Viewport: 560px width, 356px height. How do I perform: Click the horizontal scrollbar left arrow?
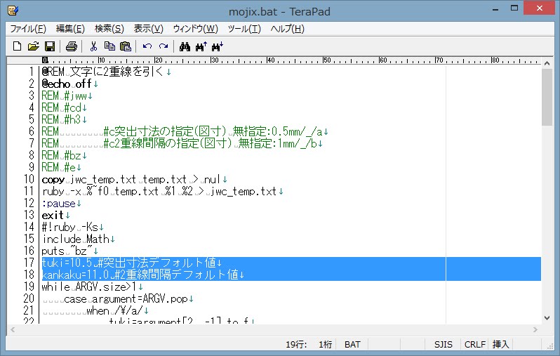pyautogui.click(x=13, y=329)
